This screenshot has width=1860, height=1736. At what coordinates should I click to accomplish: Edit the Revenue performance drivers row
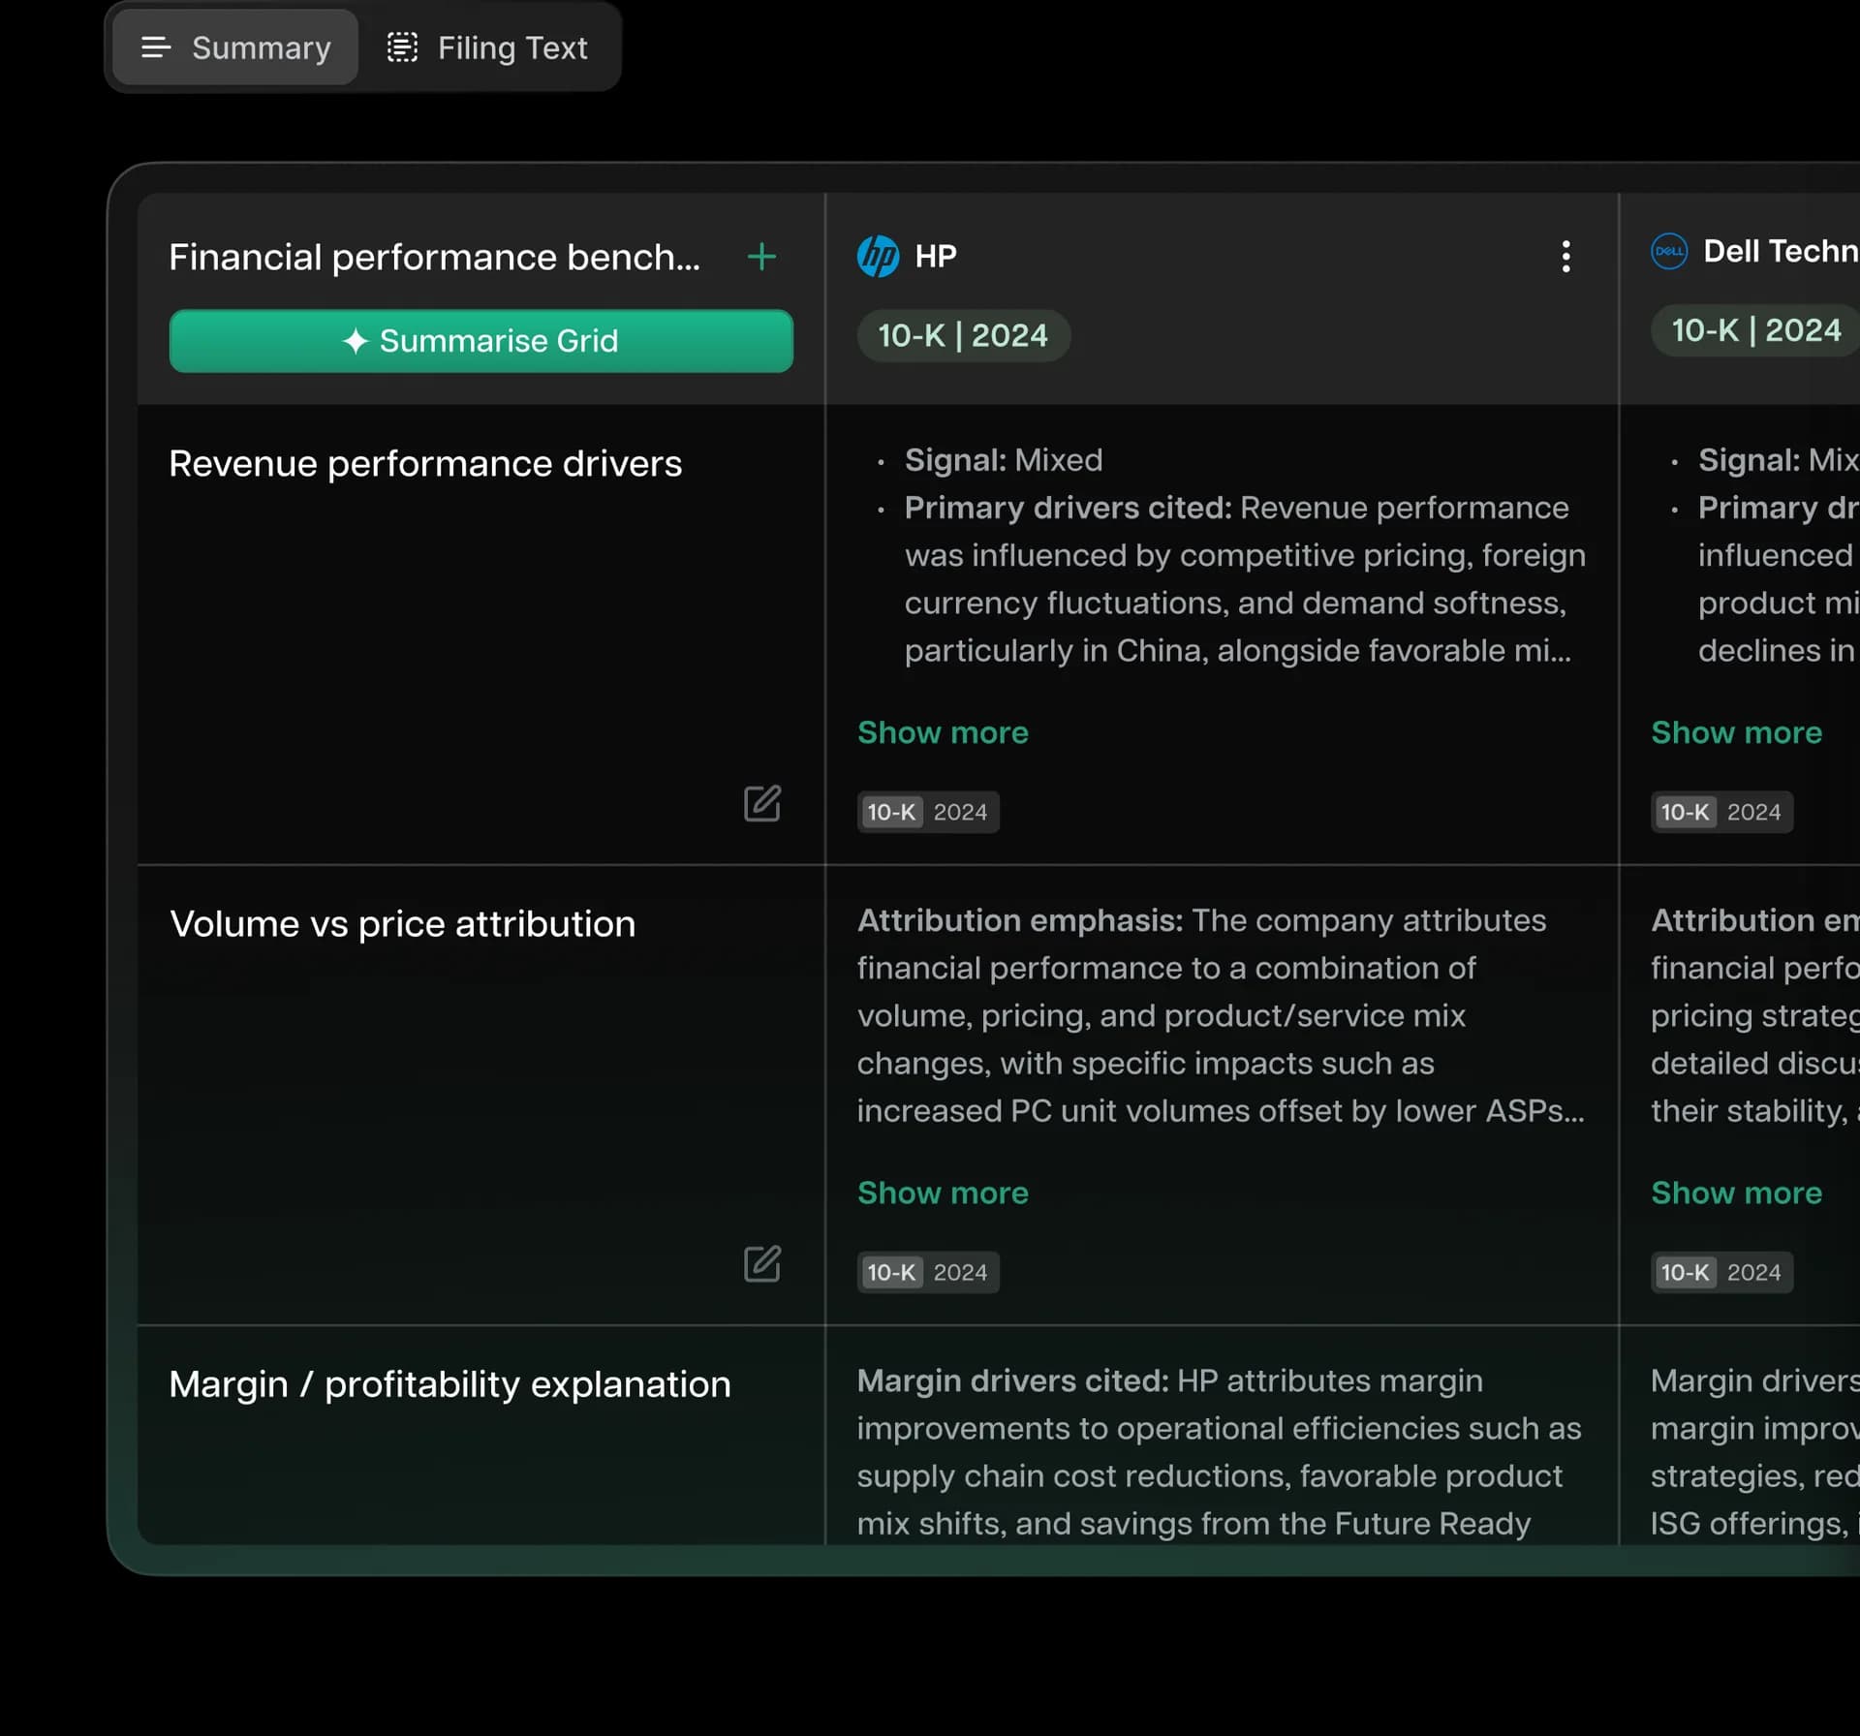[x=761, y=803]
